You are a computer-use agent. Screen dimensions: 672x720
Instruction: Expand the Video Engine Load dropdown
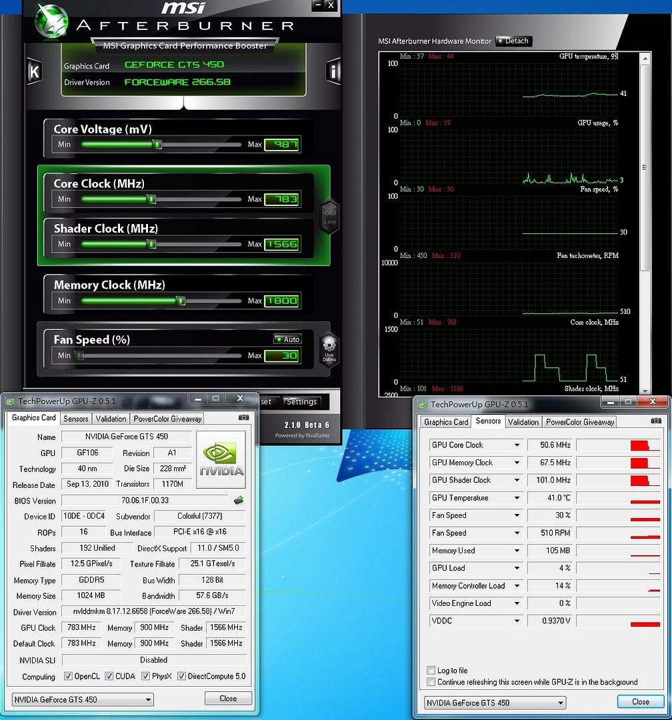point(517,603)
